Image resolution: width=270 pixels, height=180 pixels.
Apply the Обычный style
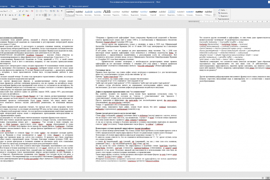tap(70, 13)
